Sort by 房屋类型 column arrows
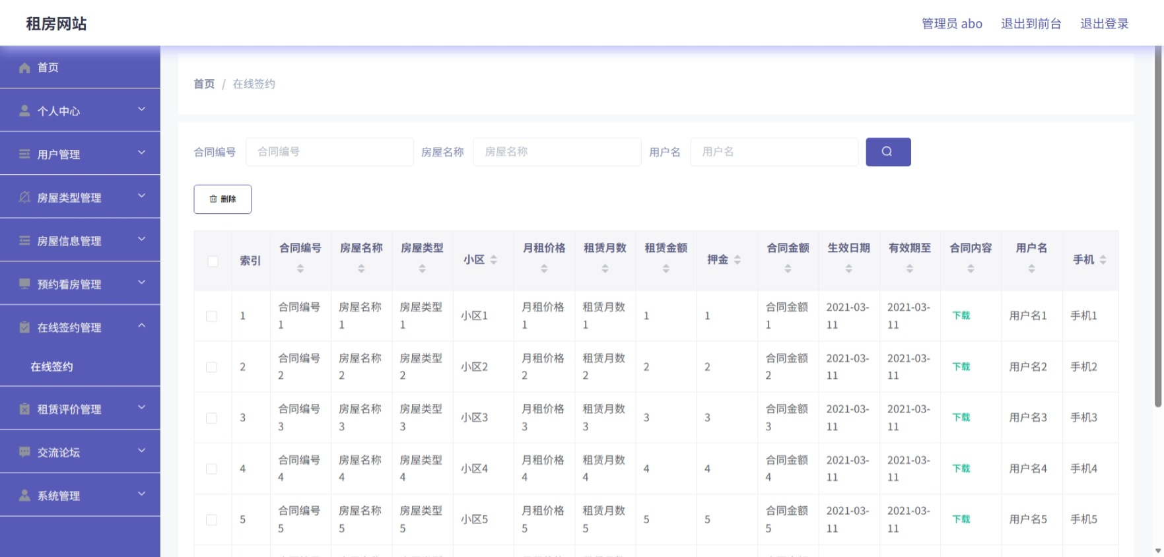 [x=422, y=269]
